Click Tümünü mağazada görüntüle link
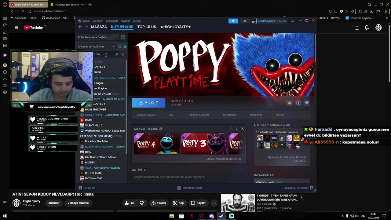 click(x=223, y=159)
